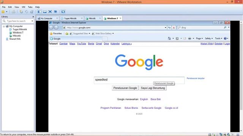Click the Bing search box
The height and width of the screenshot is (136, 243).
coord(201,28)
